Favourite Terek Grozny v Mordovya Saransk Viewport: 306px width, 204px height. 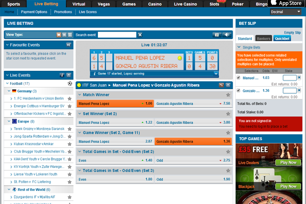[x=69, y=129]
